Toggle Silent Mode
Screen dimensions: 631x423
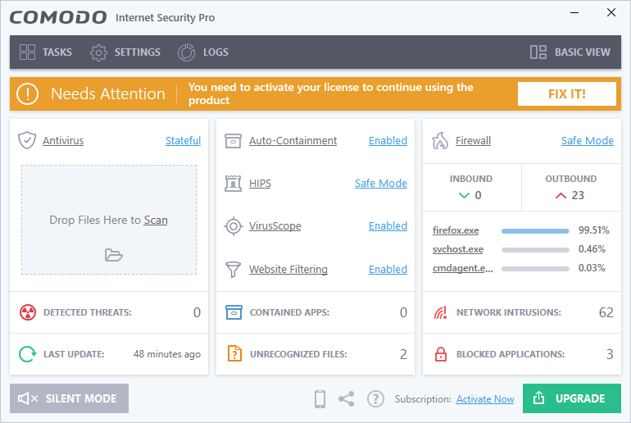pyautogui.click(x=69, y=398)
